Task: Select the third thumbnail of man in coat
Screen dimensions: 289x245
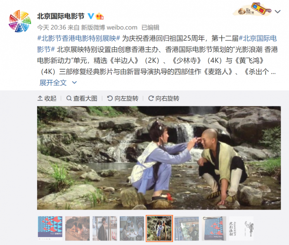Action: [x=105, y=229]
